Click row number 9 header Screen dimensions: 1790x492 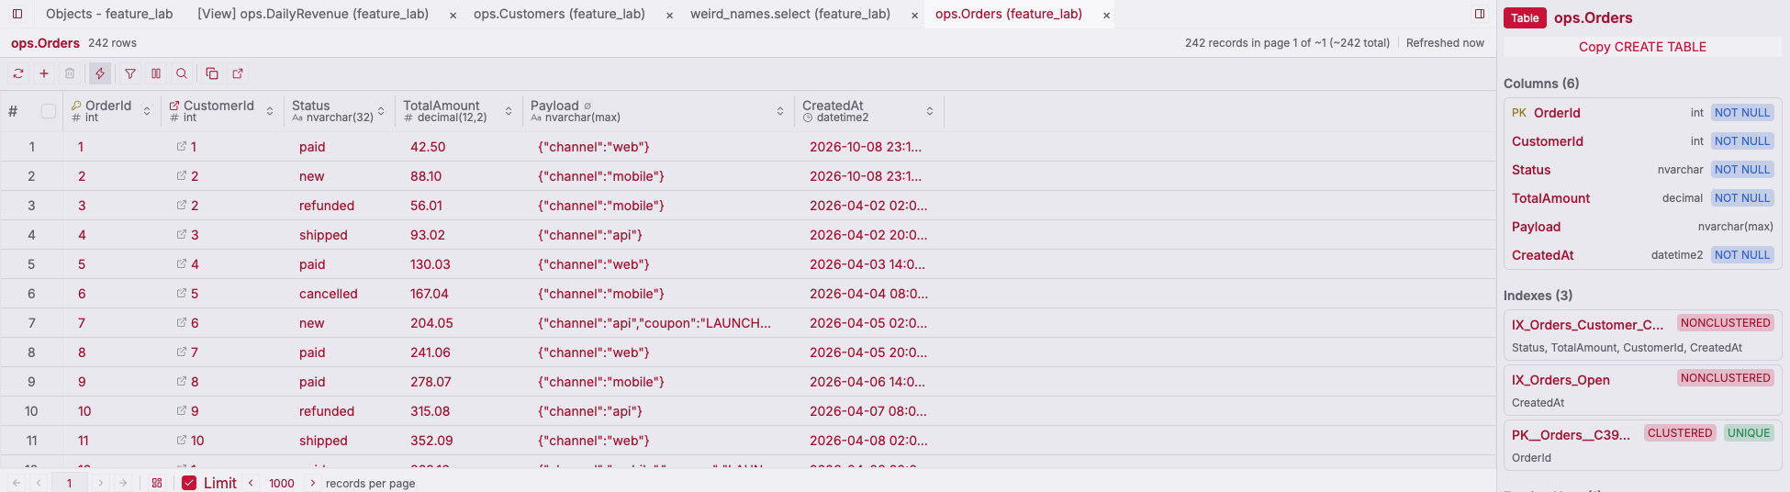click(x=31, y=382)
